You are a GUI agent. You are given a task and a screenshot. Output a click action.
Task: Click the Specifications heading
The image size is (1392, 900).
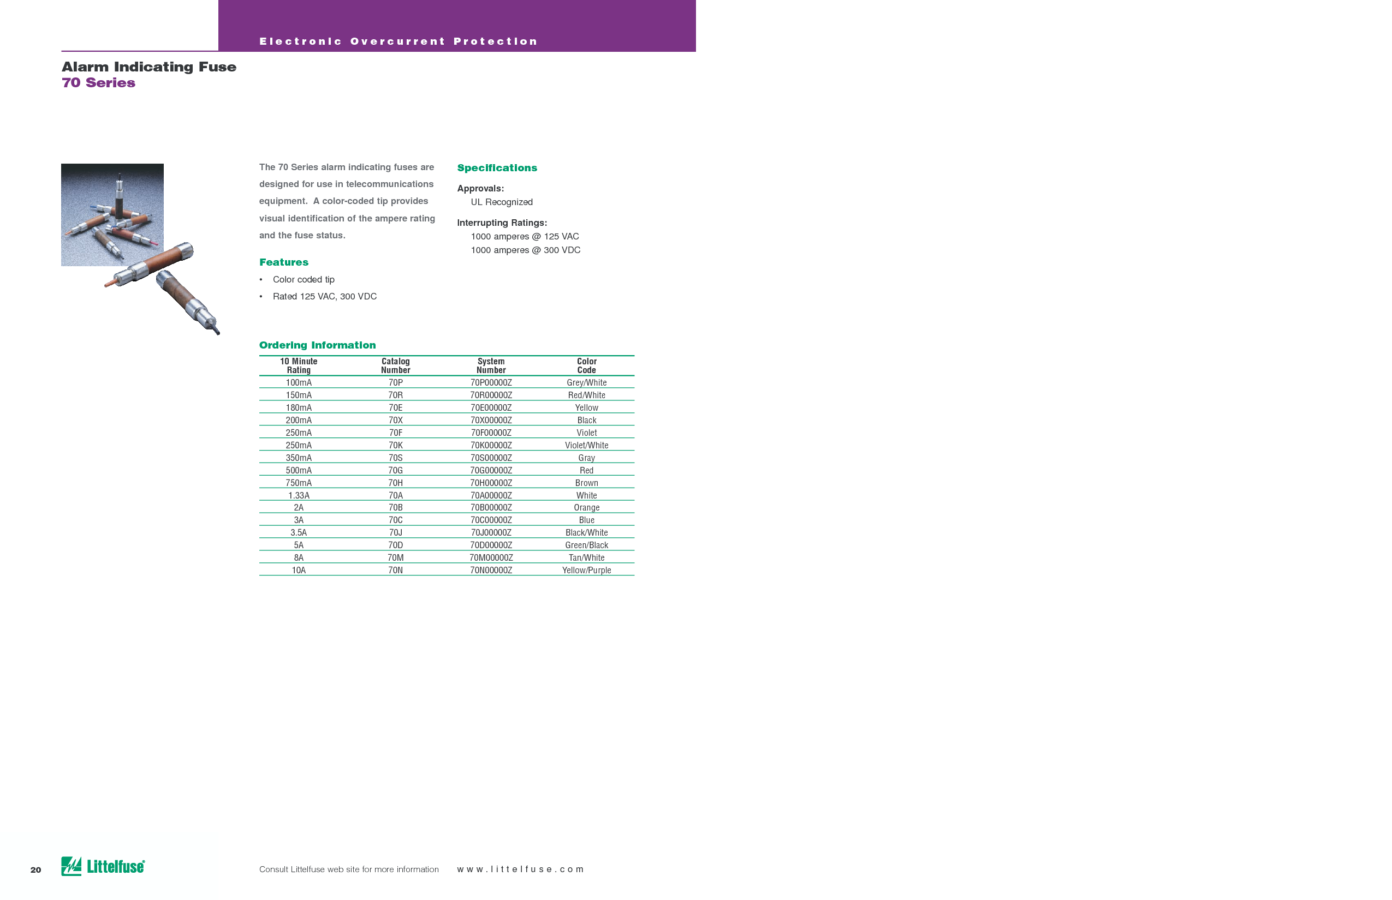pyautogui.click(x=497, y=169)
